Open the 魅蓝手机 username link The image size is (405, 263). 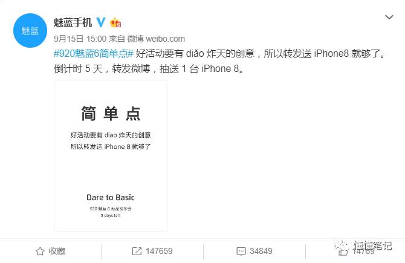click(x=73, y=22)
